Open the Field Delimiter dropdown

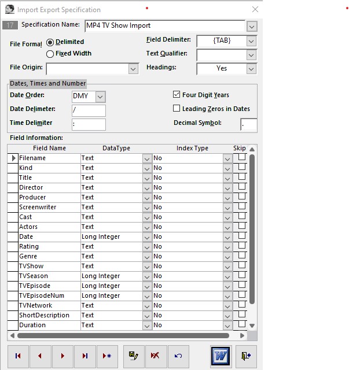[x=251, y=42]
